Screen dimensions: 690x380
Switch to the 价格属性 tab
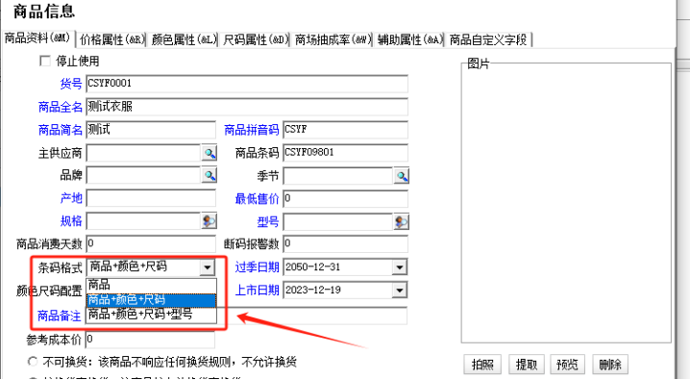point(111,39)
